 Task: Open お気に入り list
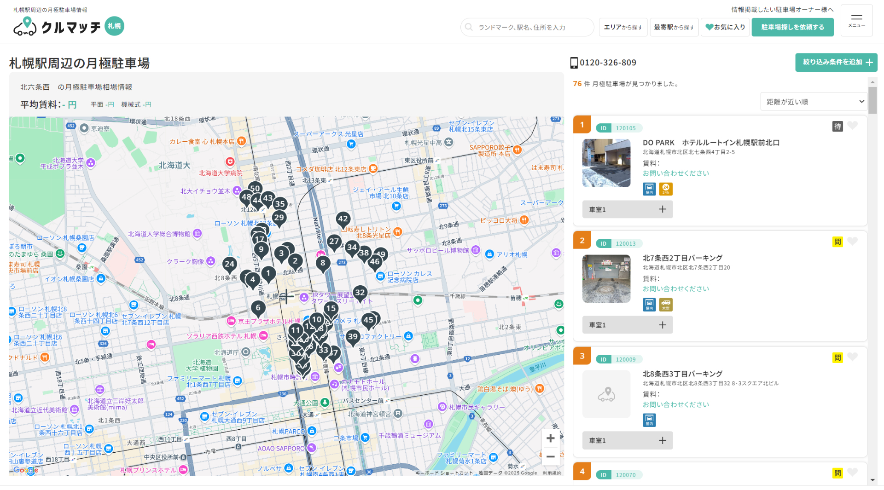(x=725, y=27)
